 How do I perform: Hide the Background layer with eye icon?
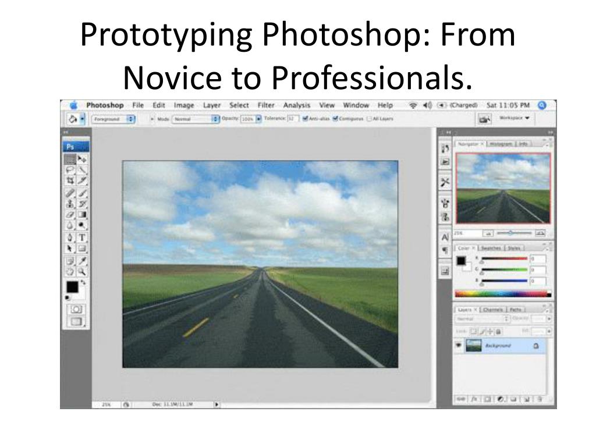(x=459, y=345)
